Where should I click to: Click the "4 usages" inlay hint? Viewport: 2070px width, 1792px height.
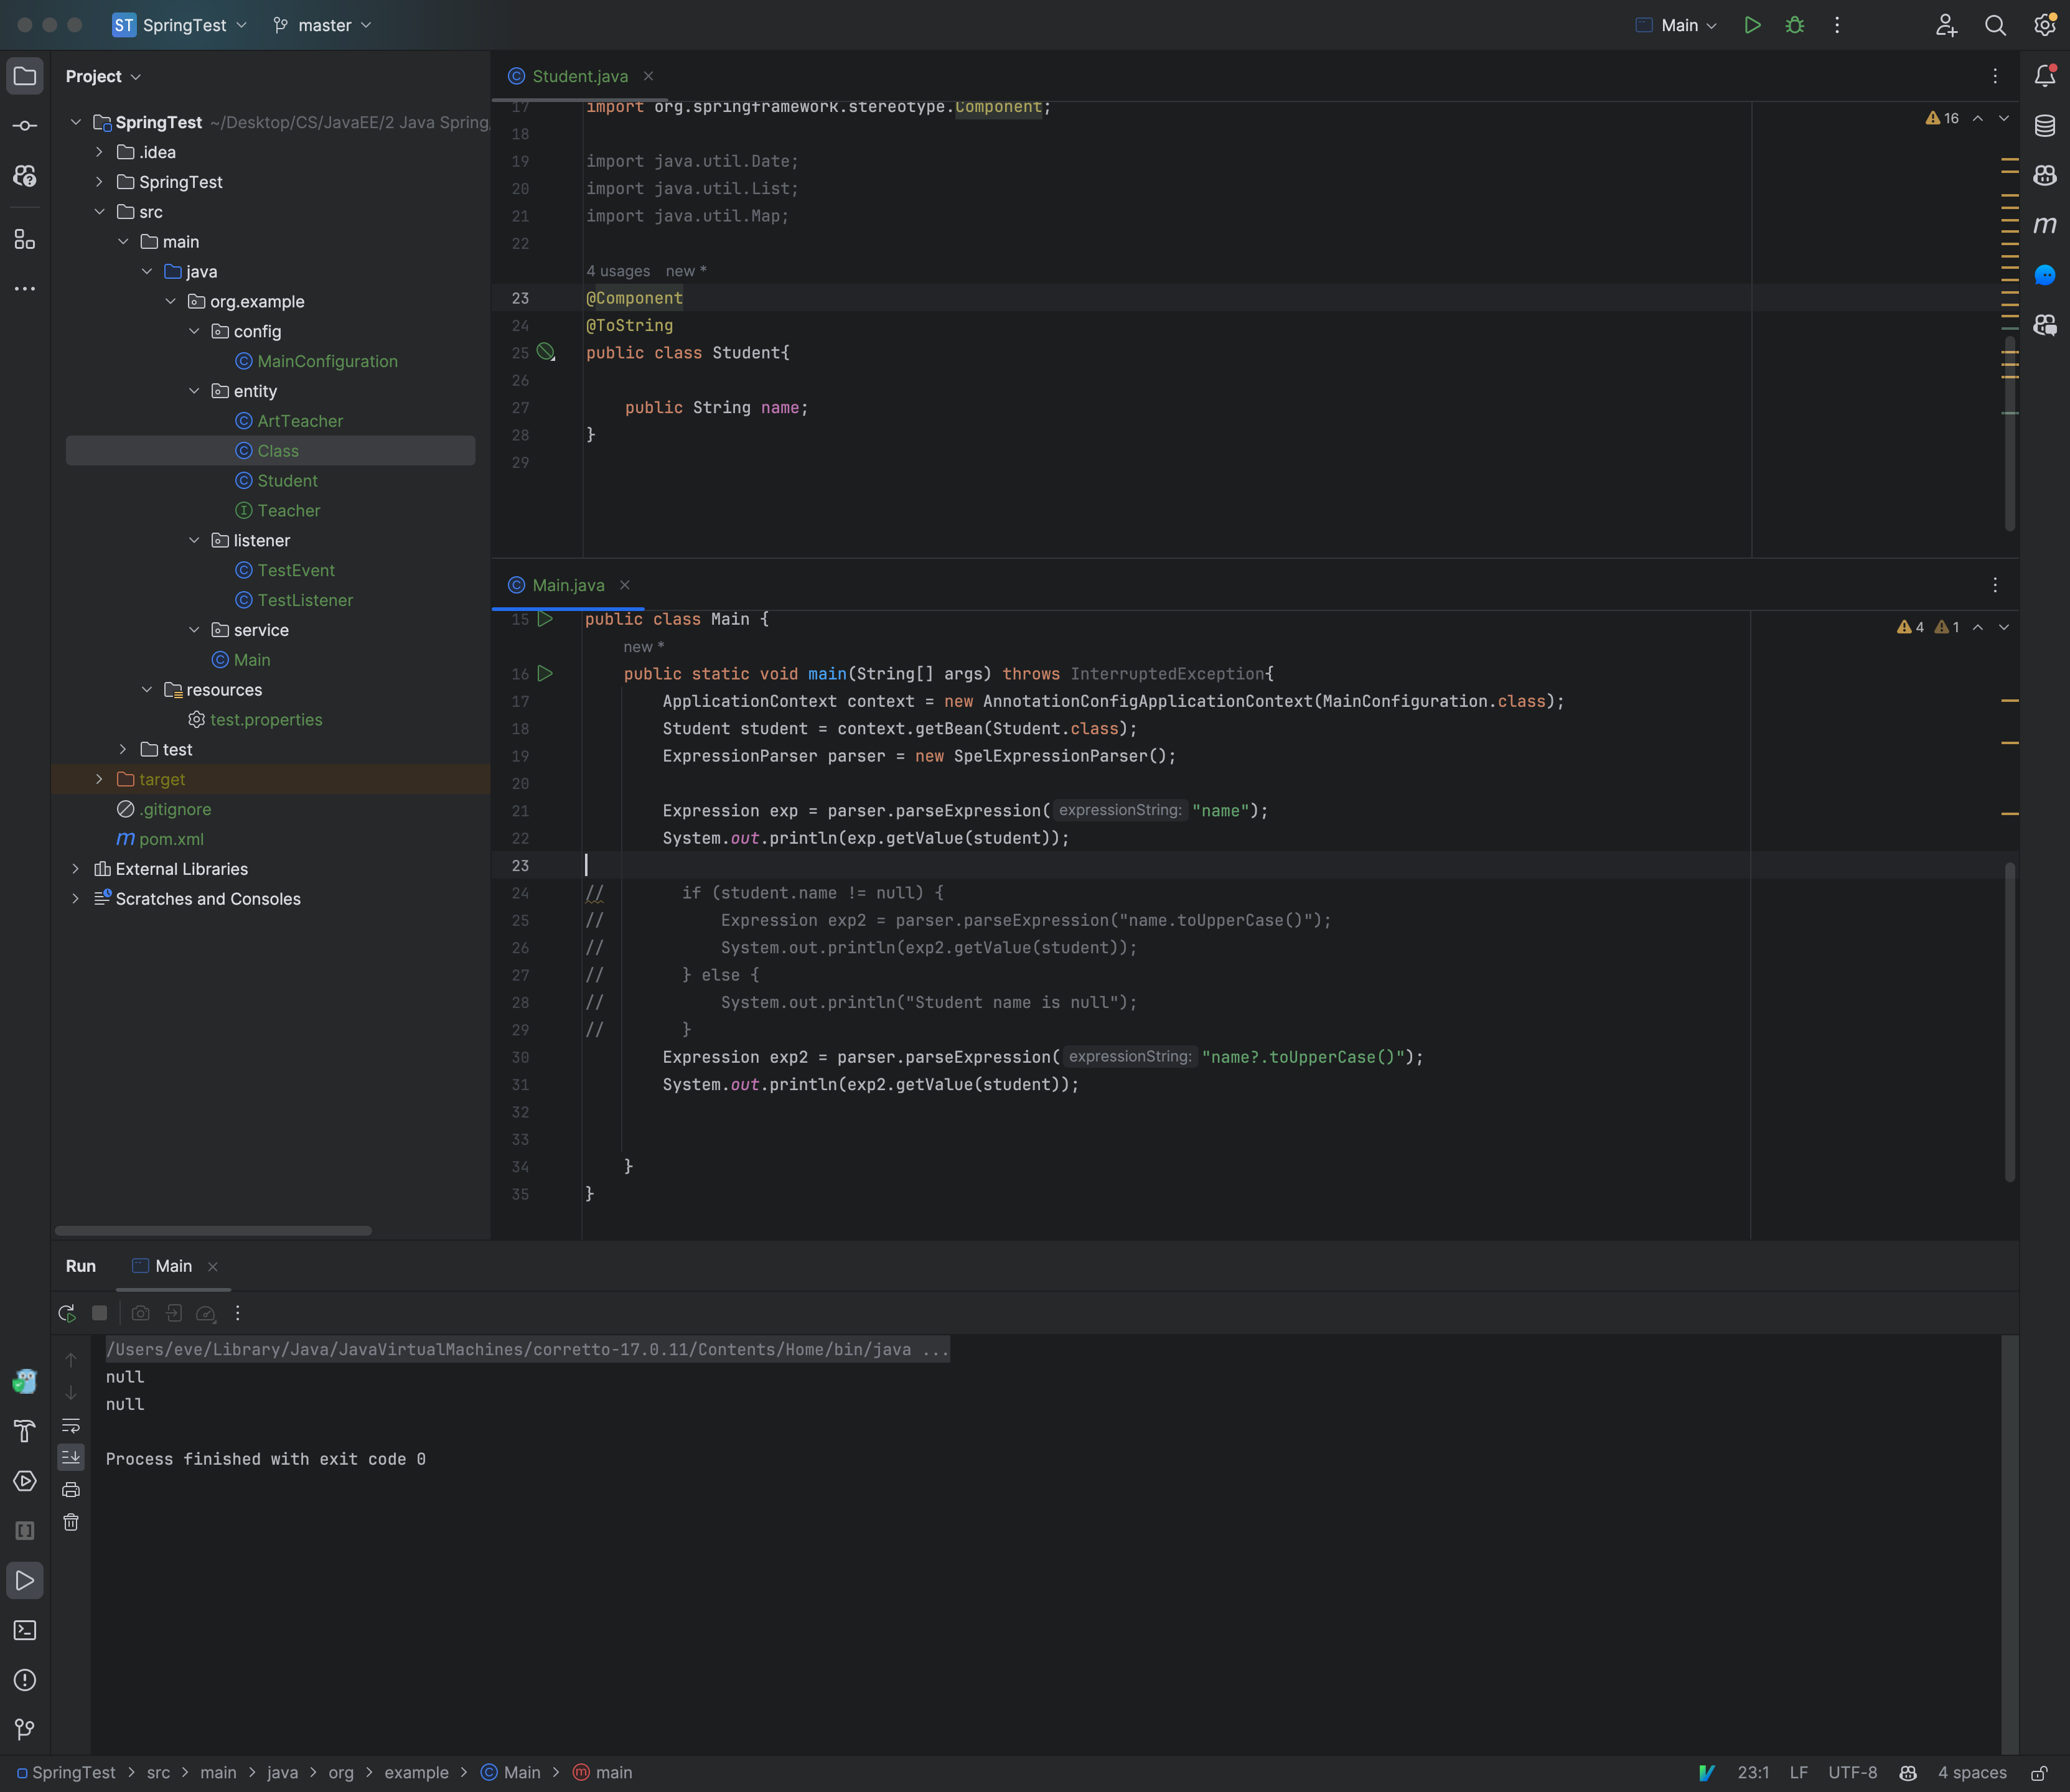coord(618,271)
